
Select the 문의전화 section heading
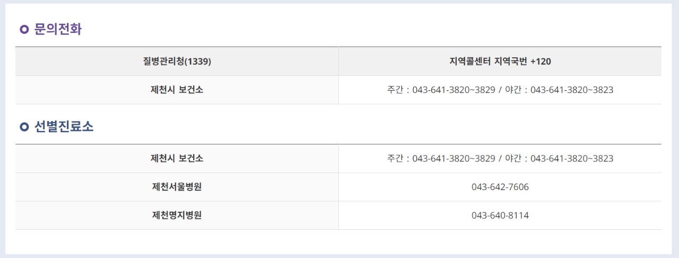(x=58, y=29)
